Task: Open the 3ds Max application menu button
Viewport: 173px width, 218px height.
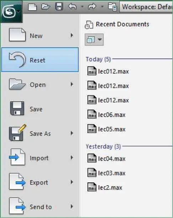Action: coord(11,12)
